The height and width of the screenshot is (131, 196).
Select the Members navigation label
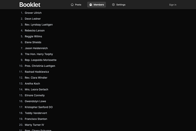coord(99,5)
